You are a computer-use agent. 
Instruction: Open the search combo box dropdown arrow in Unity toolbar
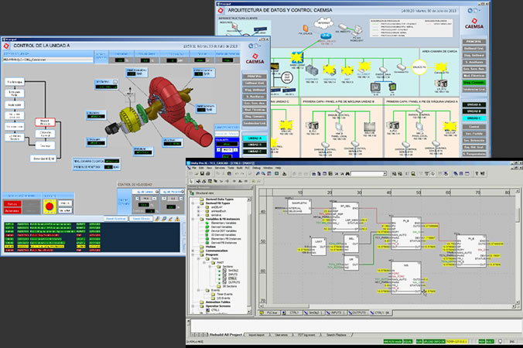[x=385, y=174]
